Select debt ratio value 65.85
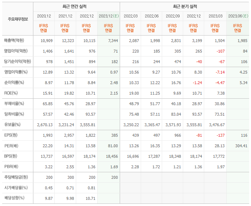Image resolution: width=251 pixels, height=206 pixels. click(x=48, y=104)
